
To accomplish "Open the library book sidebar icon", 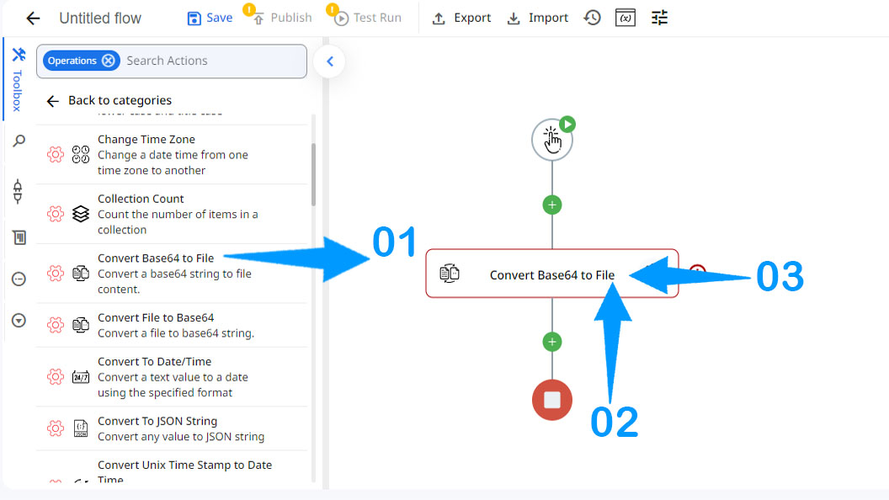I will [x=19, y=237].
